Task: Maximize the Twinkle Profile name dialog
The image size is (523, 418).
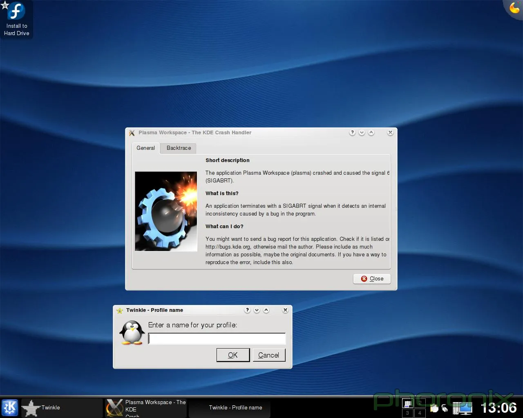Action: pyautogui.click(x=266, y=310)
